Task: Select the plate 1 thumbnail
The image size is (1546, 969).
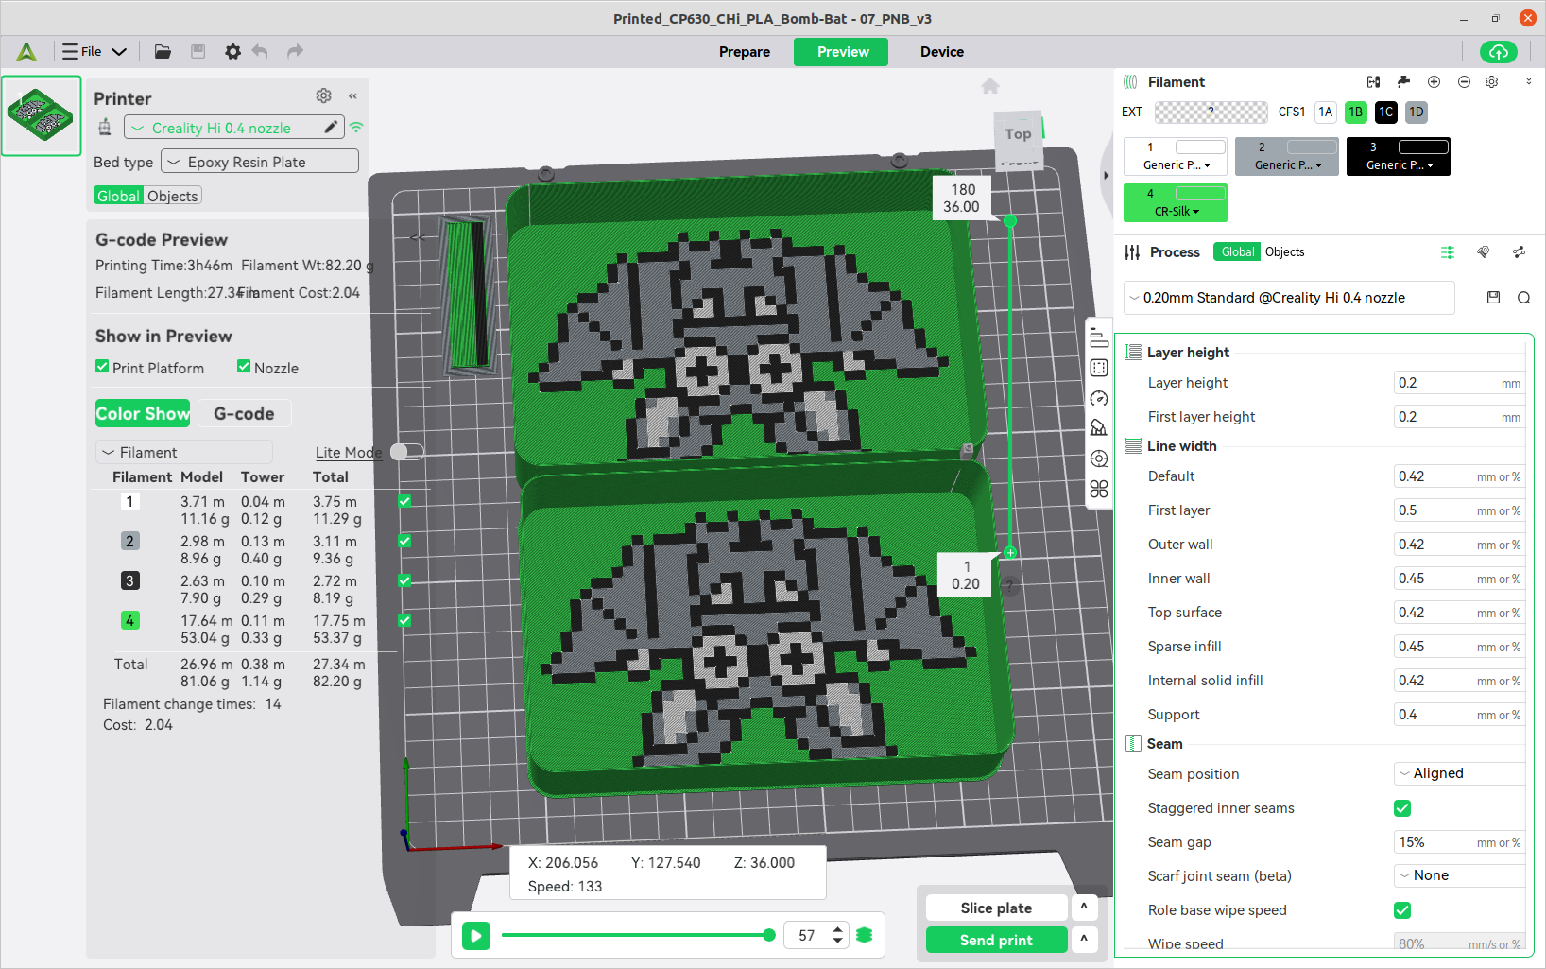Action: click(42, 115)
